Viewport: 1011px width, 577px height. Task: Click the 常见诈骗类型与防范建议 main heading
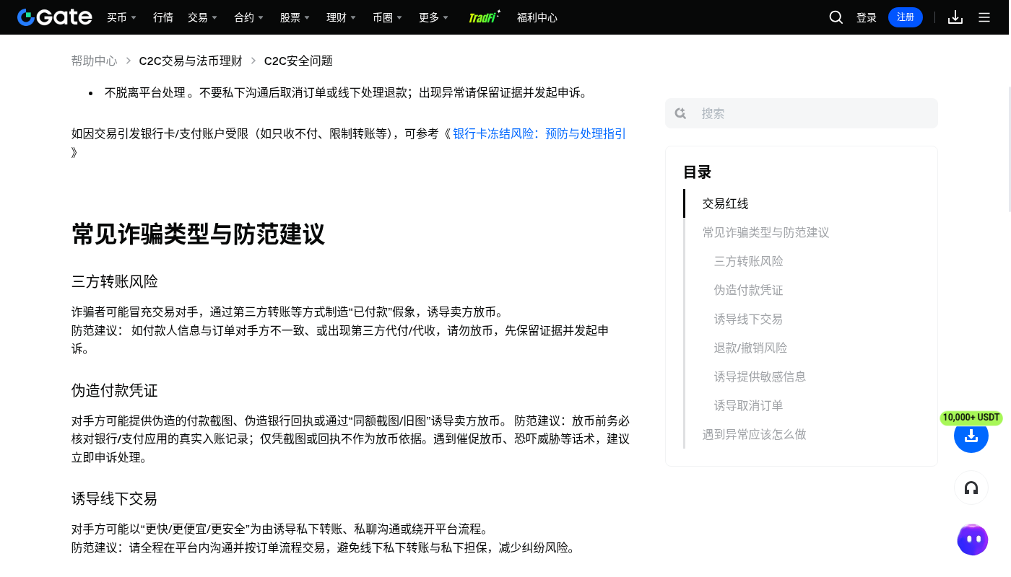[x=199, y=234]
